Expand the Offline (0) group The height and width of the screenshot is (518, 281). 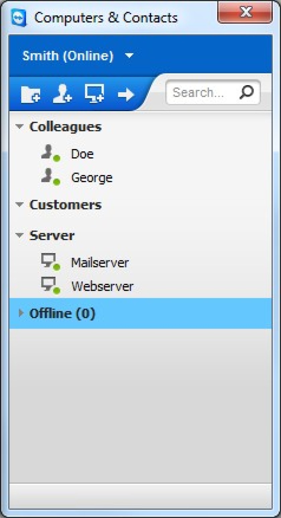pos(21,313)
